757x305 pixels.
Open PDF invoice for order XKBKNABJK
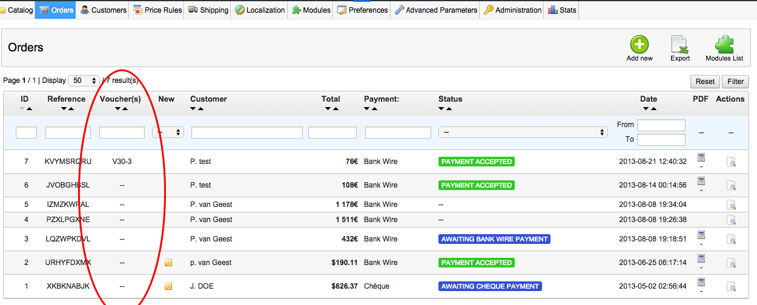click(x=701, y=282)
